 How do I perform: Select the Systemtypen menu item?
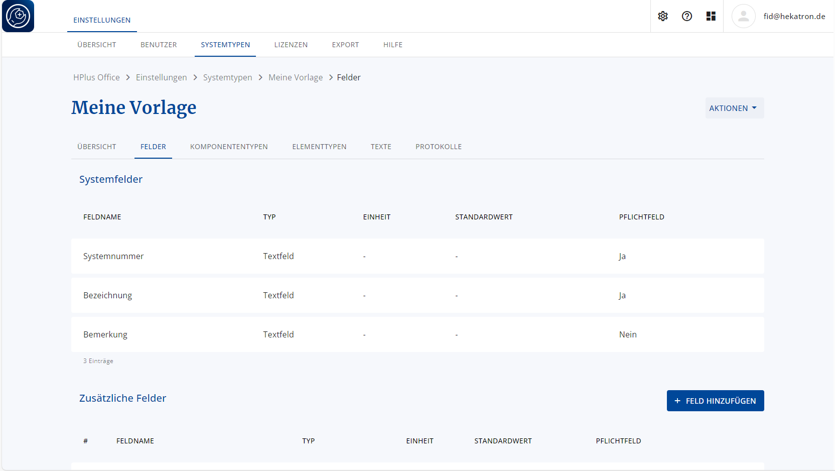(x=225, y=45)
